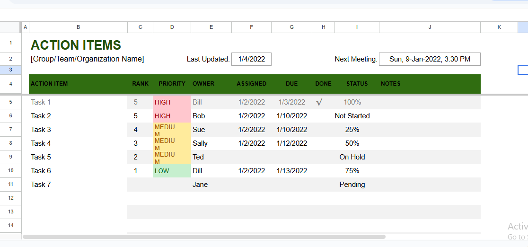Select the owner cell containing Jane
The image size is (528, 247).
200,185
